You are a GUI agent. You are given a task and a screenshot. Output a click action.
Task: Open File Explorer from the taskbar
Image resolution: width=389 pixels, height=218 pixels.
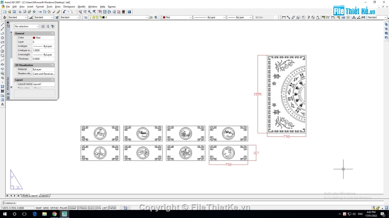[44, 214]
